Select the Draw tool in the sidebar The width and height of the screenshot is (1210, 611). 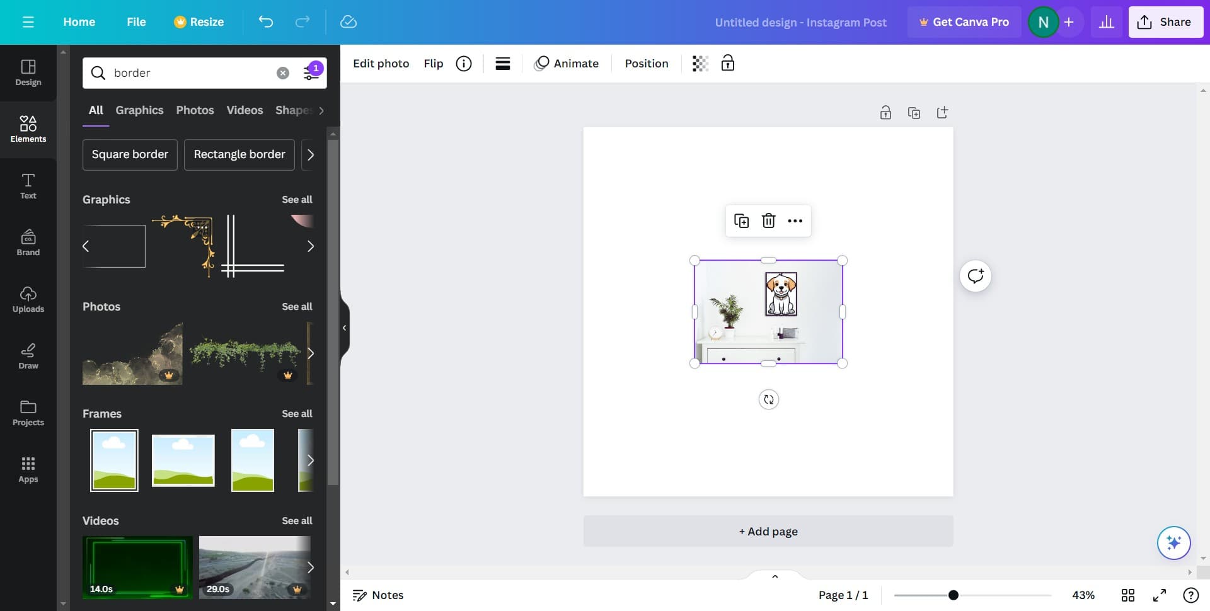(x=28, y=356)
